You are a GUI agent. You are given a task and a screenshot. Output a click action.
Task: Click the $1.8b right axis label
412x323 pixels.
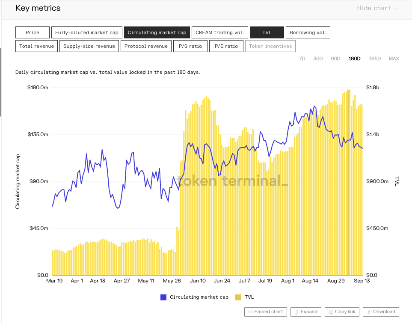373,87
